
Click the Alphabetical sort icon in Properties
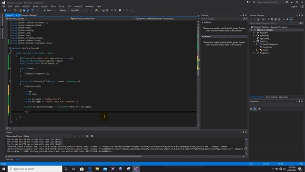click(x=255, y=109)
